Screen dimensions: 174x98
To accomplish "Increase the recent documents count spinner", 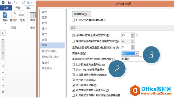I will click(133, 34).
